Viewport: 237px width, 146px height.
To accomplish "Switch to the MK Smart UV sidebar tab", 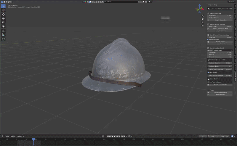I will (235, 32).
